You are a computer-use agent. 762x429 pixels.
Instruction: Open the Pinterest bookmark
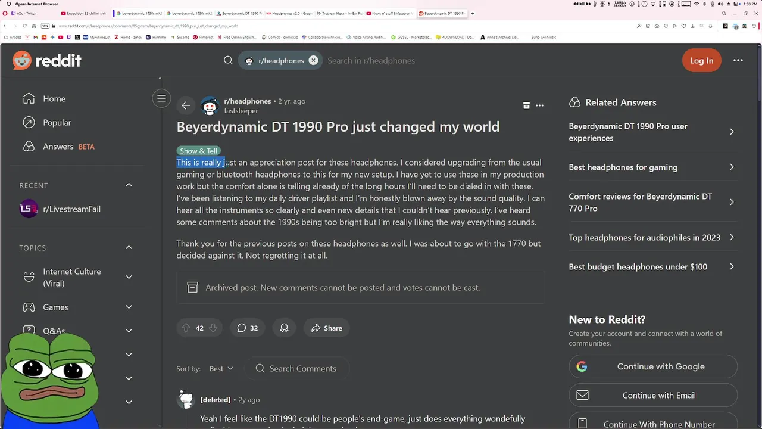(203, 37)
